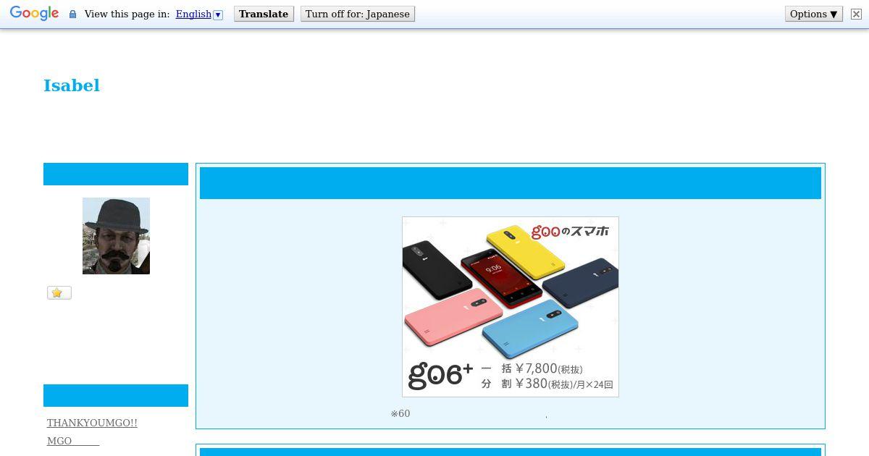Open the Options menu

pos(814,14)
